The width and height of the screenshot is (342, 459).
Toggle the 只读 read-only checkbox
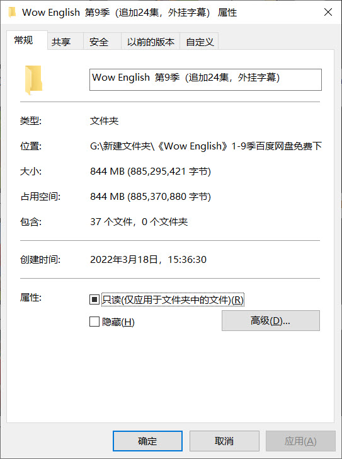94,299
